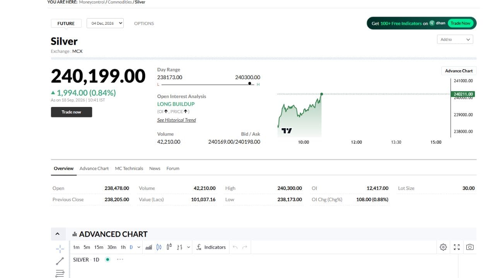Click the OI Chg value 108.00 (0.88%)
495x278 pixels.
(x=372, y=199)
